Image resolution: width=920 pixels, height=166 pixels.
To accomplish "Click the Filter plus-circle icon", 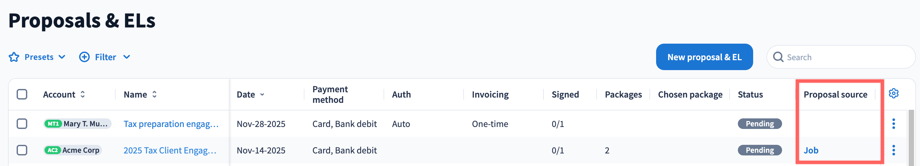I will coord(84,57).
